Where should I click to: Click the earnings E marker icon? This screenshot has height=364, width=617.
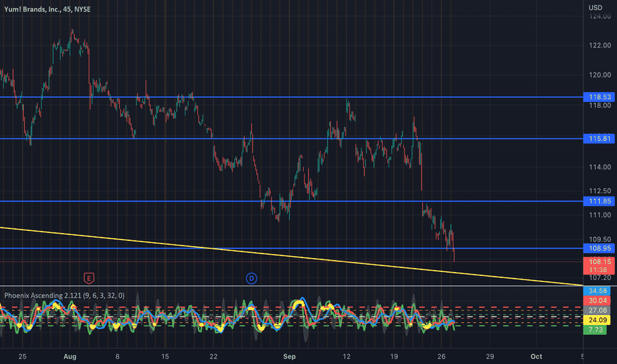point(89,279)
